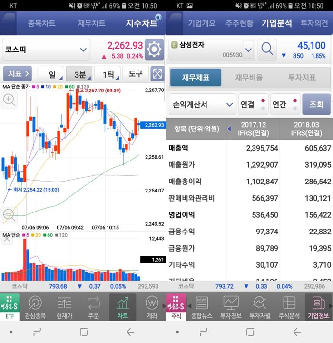Tap the 45,100 Samsung price
The height and width of the screenshot is (343, 333).
(312, 46)
